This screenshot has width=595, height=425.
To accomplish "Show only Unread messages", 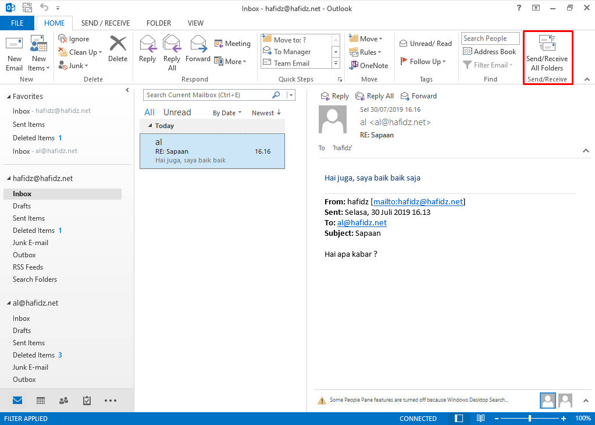I will [x=177, y=112].
